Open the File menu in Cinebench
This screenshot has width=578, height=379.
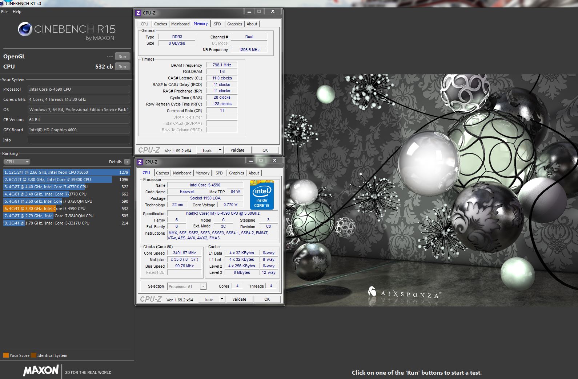click(x=4, y=12)
